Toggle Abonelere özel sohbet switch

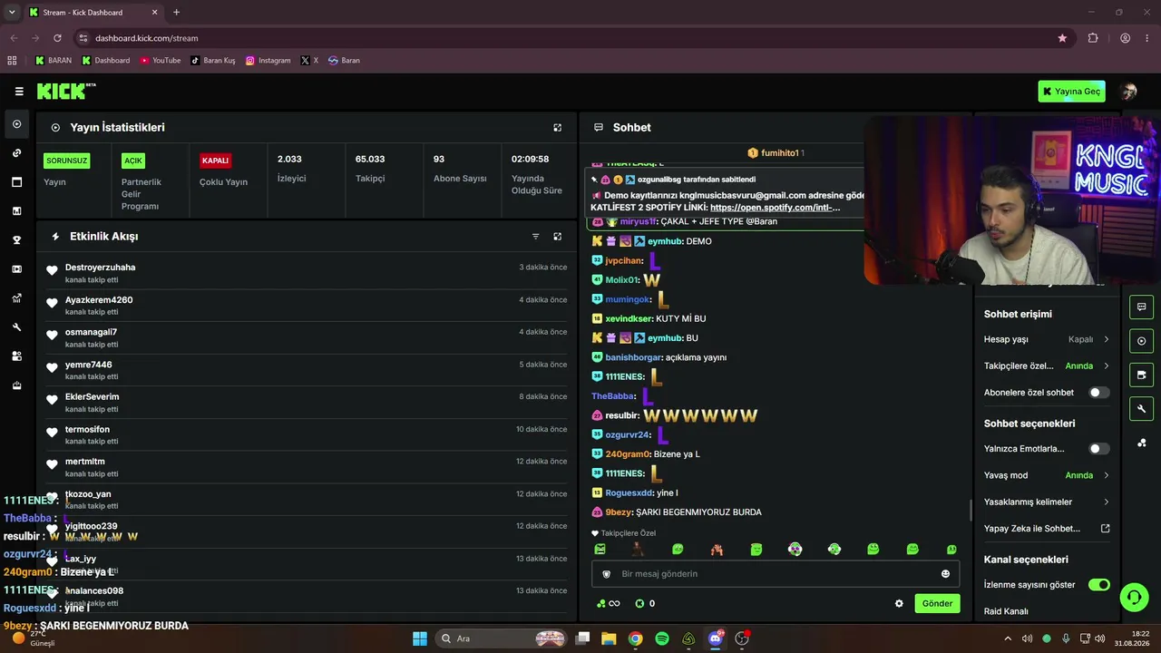click(x=1098, y=393)
